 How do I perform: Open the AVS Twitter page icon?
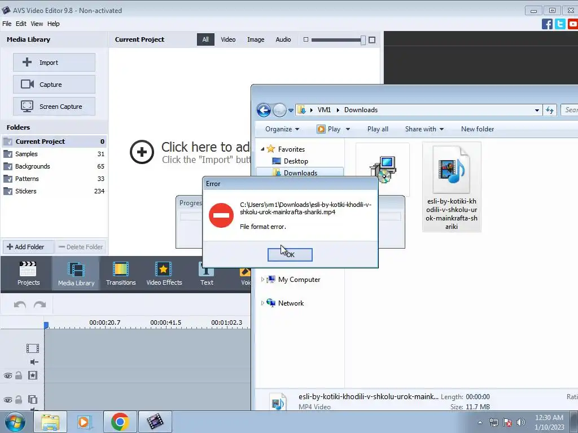pyautogui.click(x=560, y=24)
